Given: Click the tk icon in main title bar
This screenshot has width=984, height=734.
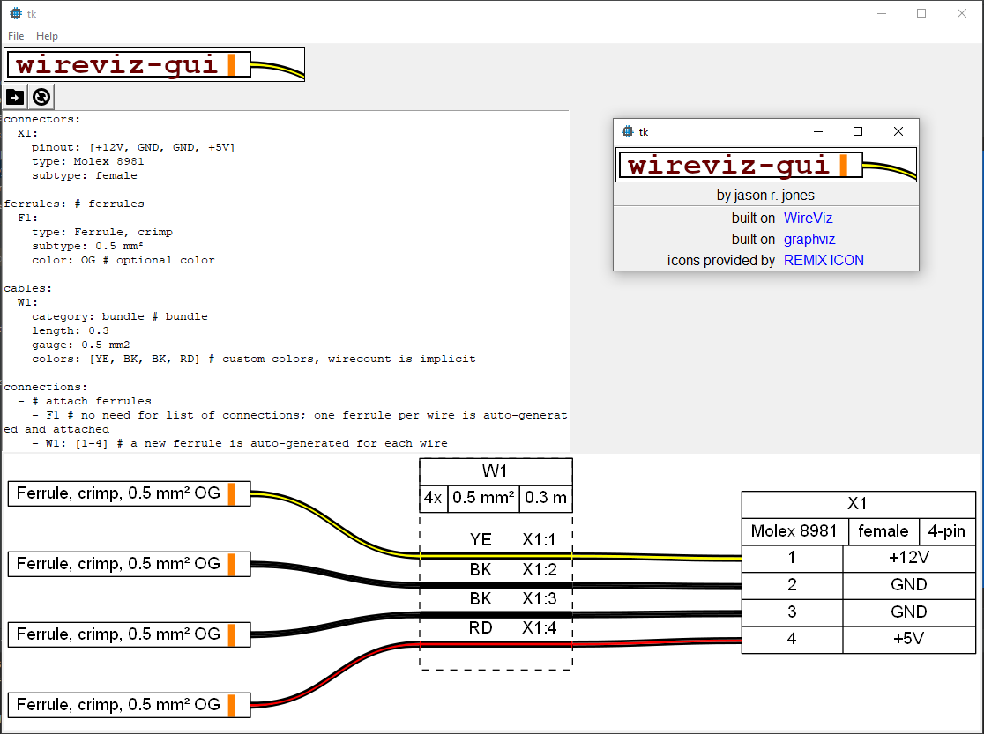Looking at the screenshot, I should 15,13.
